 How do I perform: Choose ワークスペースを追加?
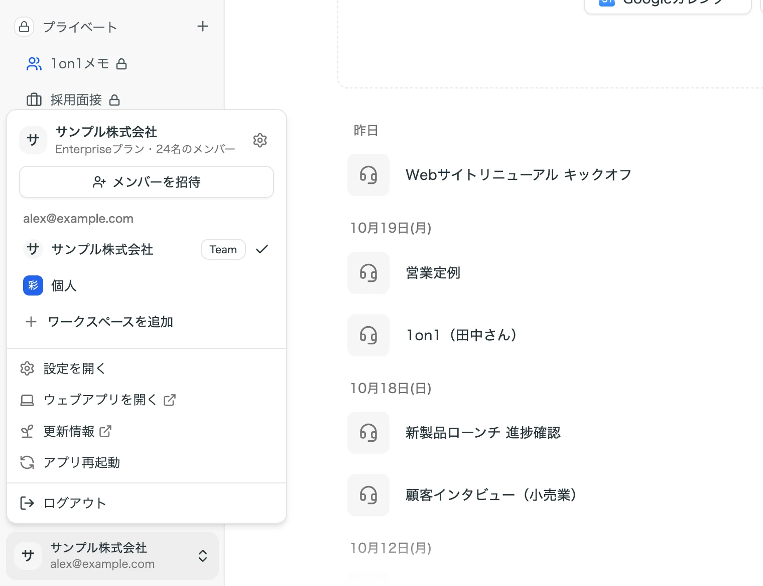[147, 322]
